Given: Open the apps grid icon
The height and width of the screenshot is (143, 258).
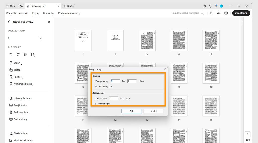Looking at the screenshot, I should (x=216, y=6).
